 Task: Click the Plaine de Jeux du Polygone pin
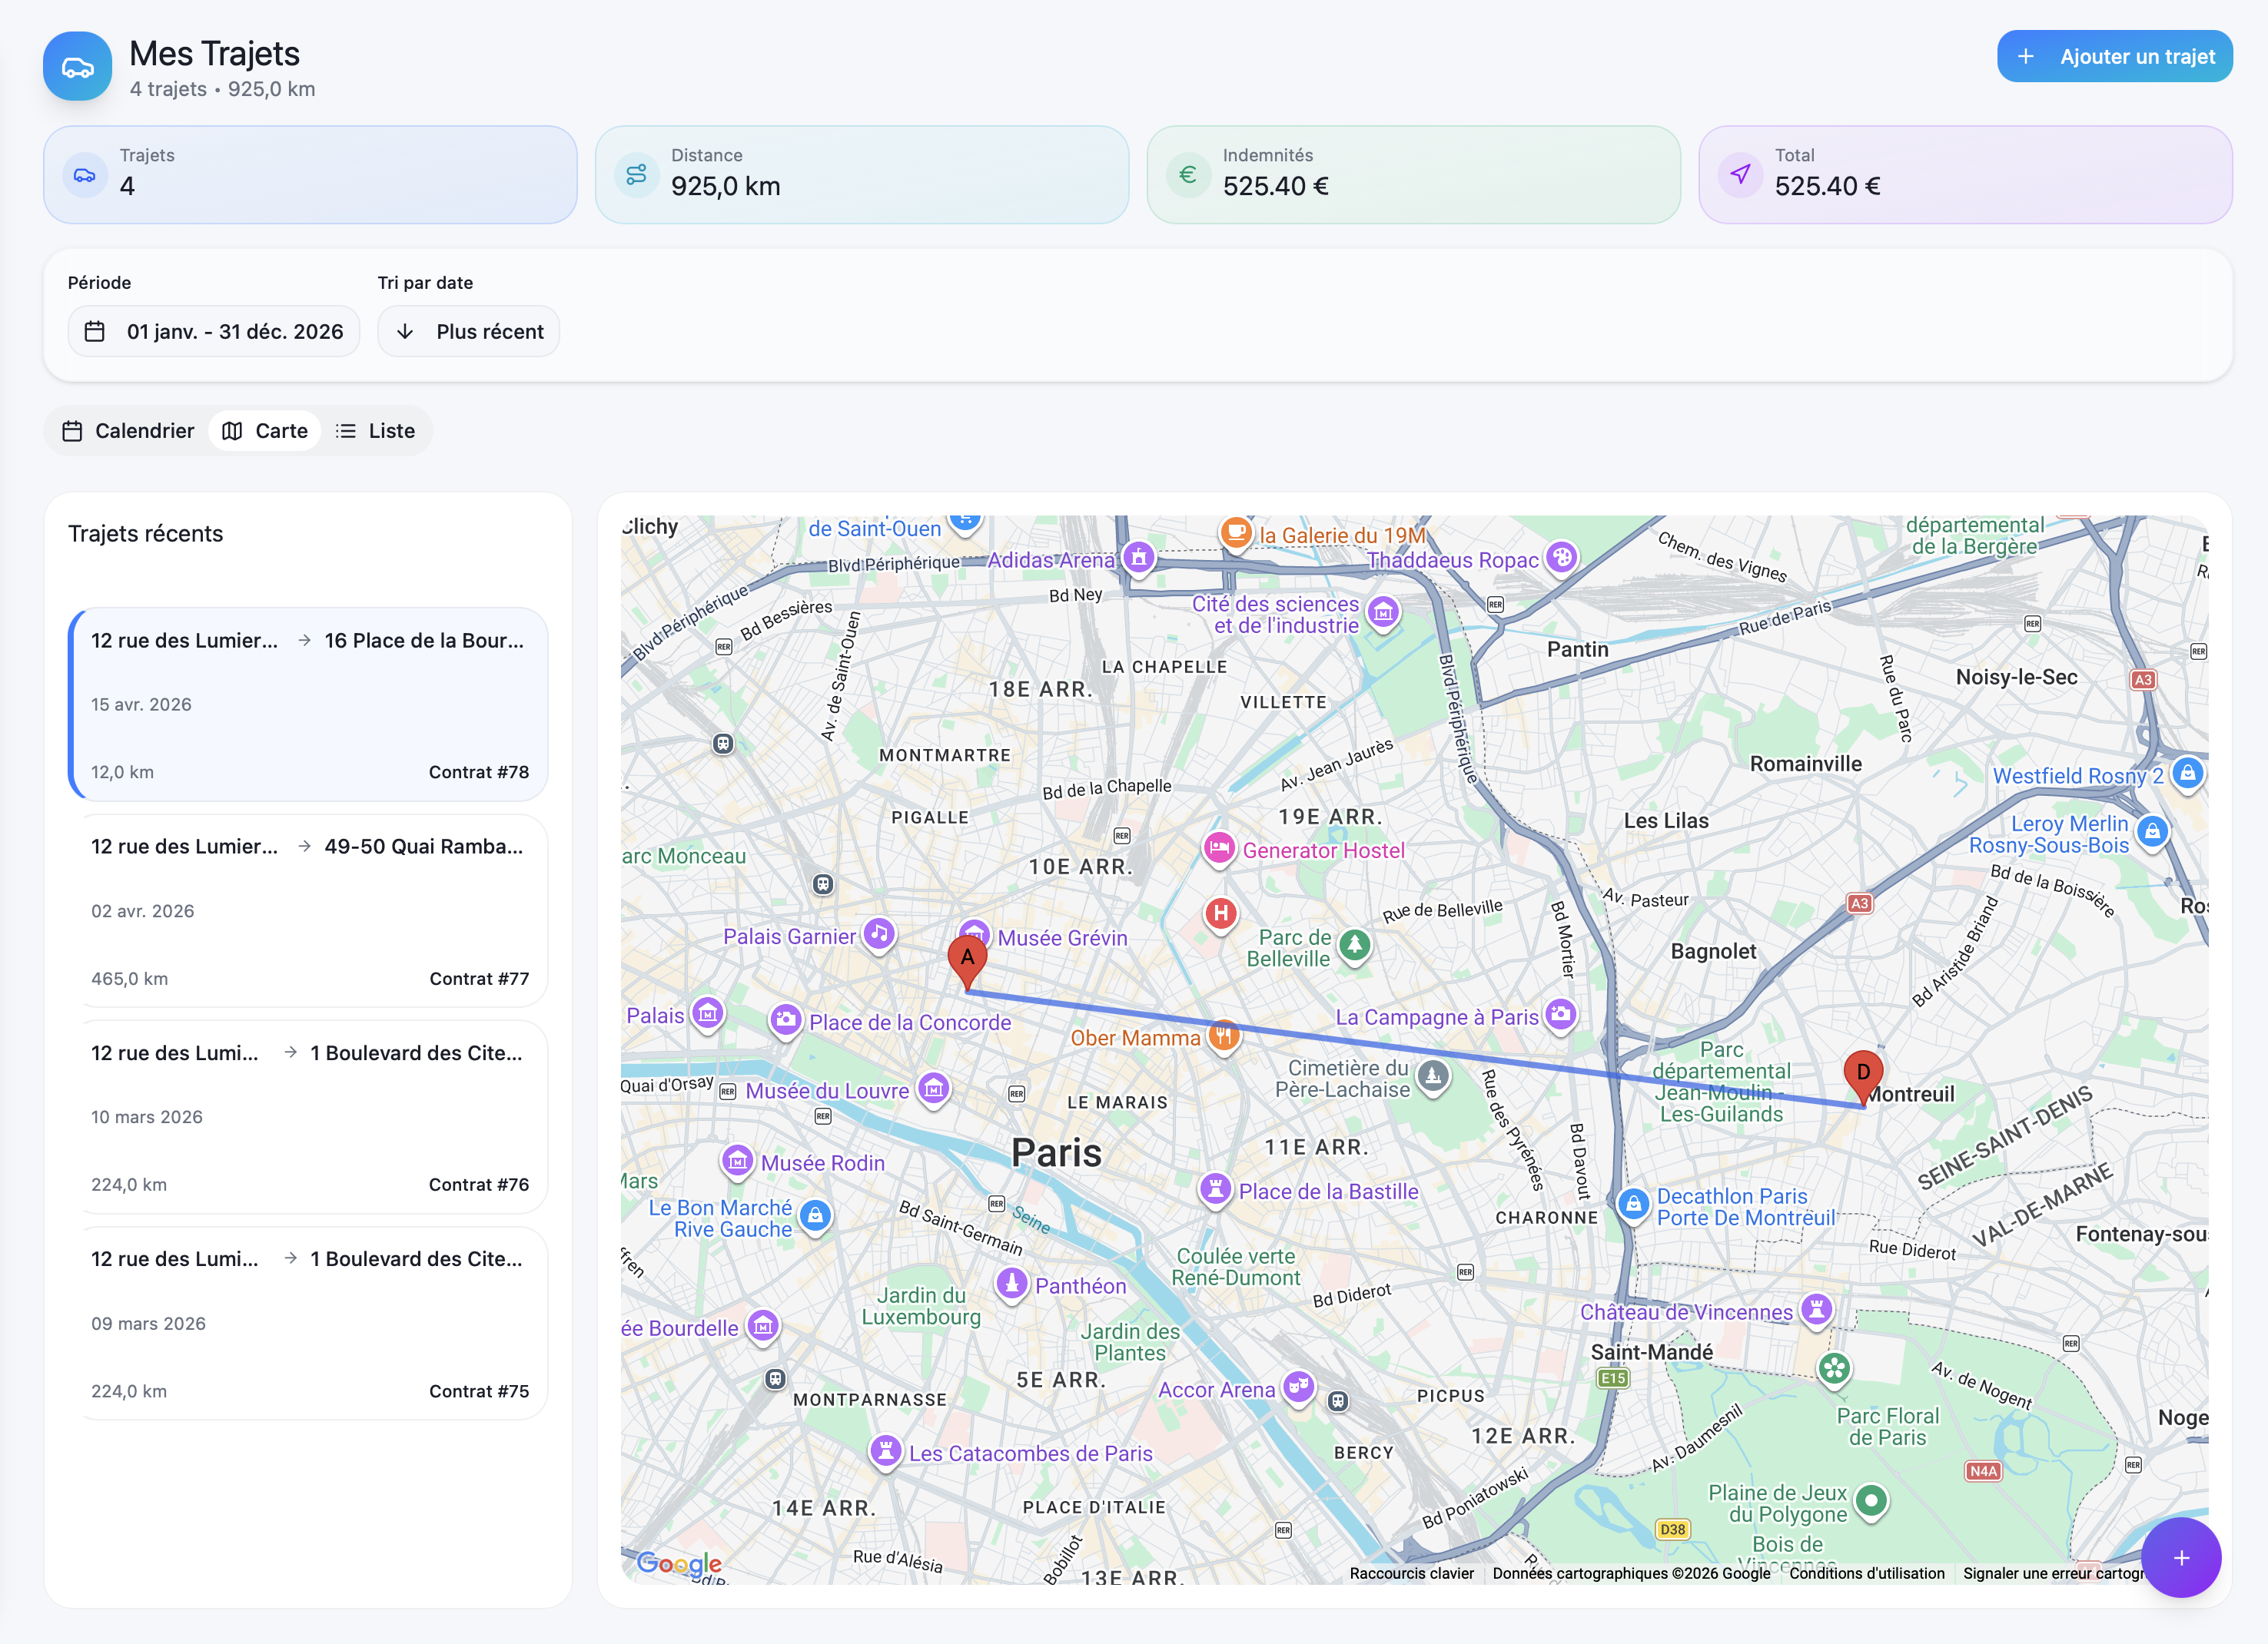(1871, 1501)
